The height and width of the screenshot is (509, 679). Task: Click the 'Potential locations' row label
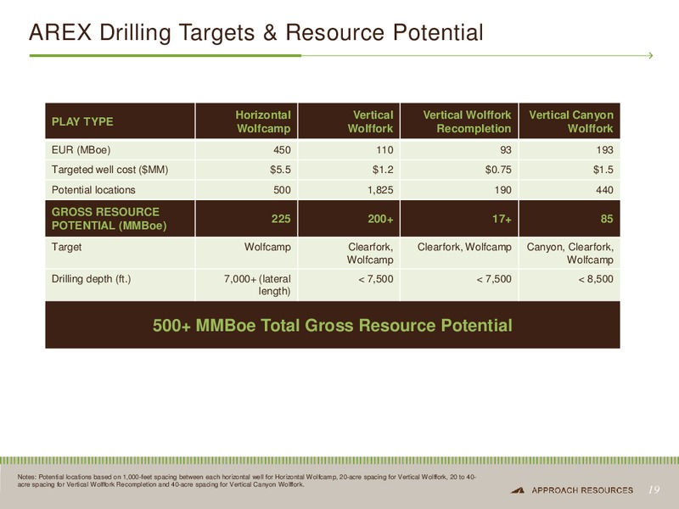(93, 190)
